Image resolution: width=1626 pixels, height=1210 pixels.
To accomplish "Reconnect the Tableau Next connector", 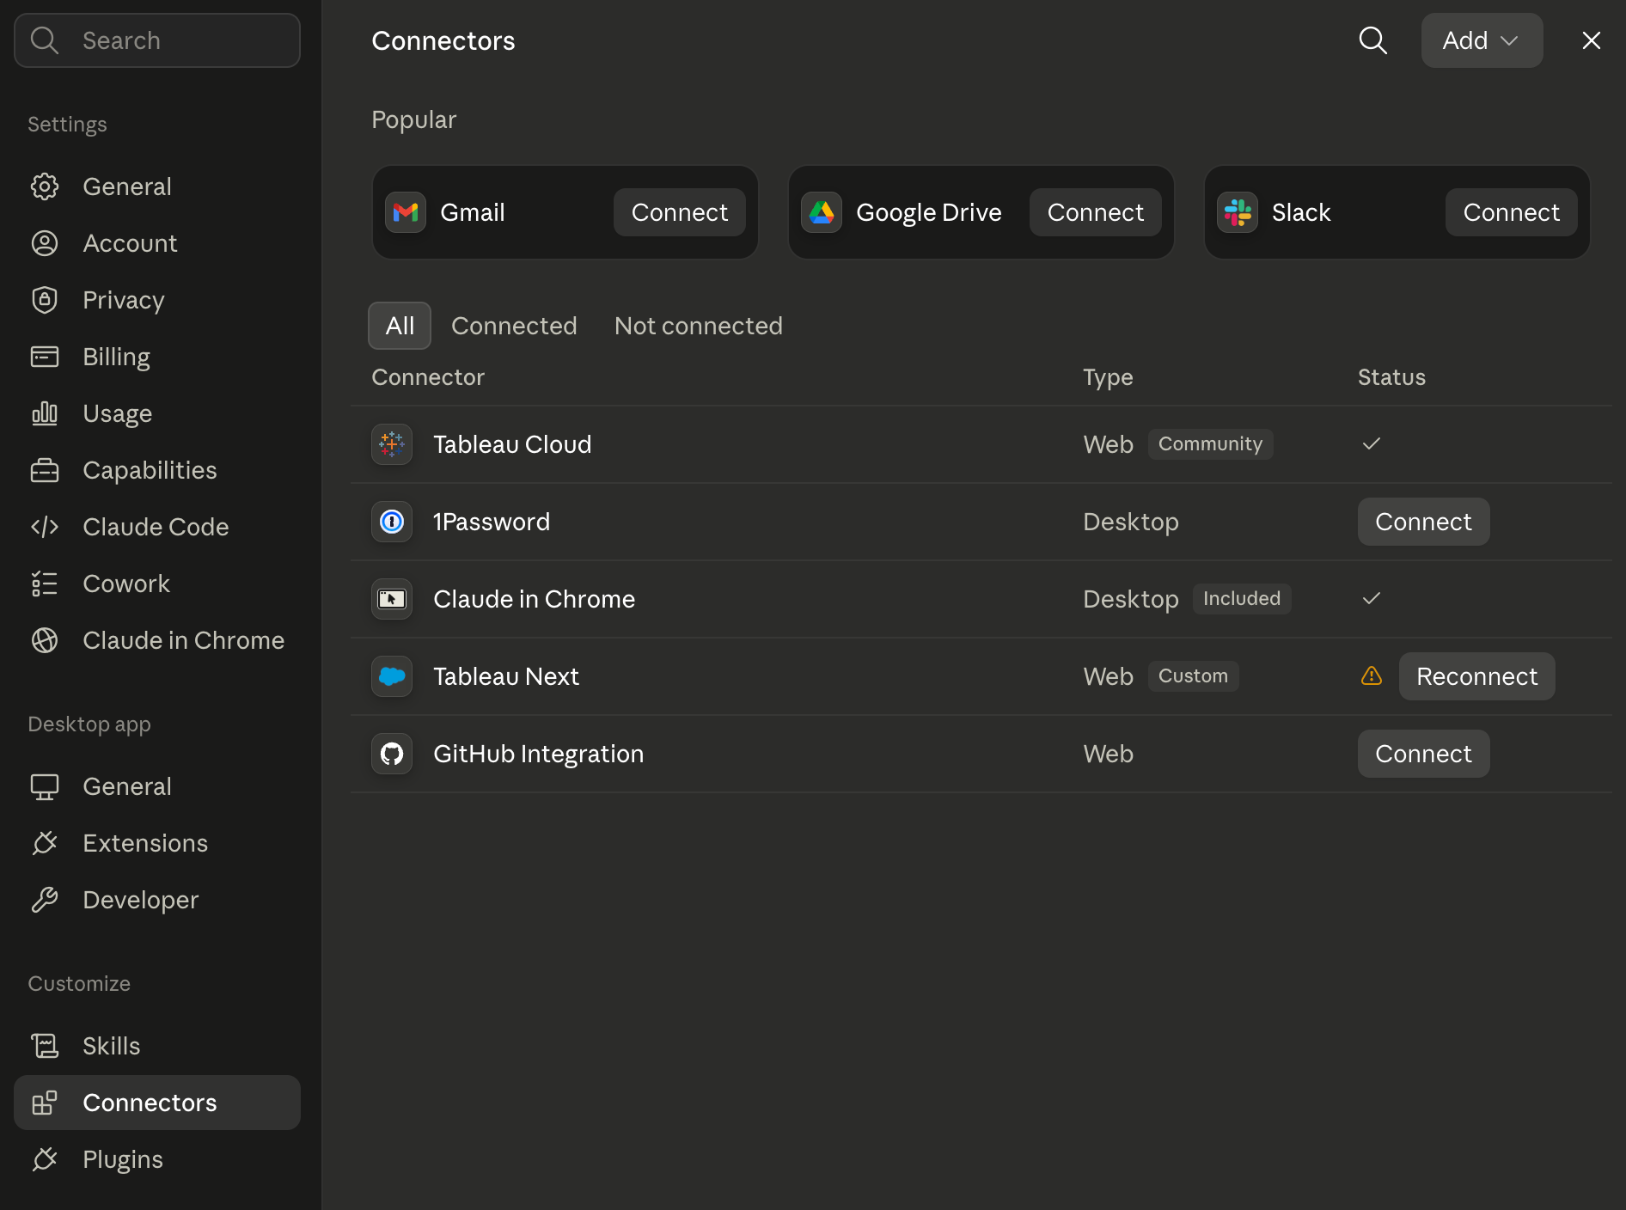I will pos(1477,676).
